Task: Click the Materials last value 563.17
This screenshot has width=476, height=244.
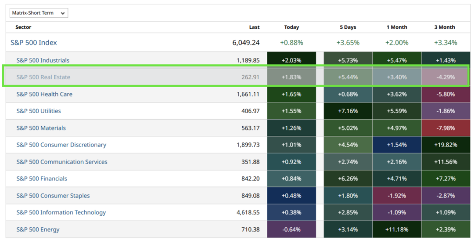Action: tap(251, 128)
